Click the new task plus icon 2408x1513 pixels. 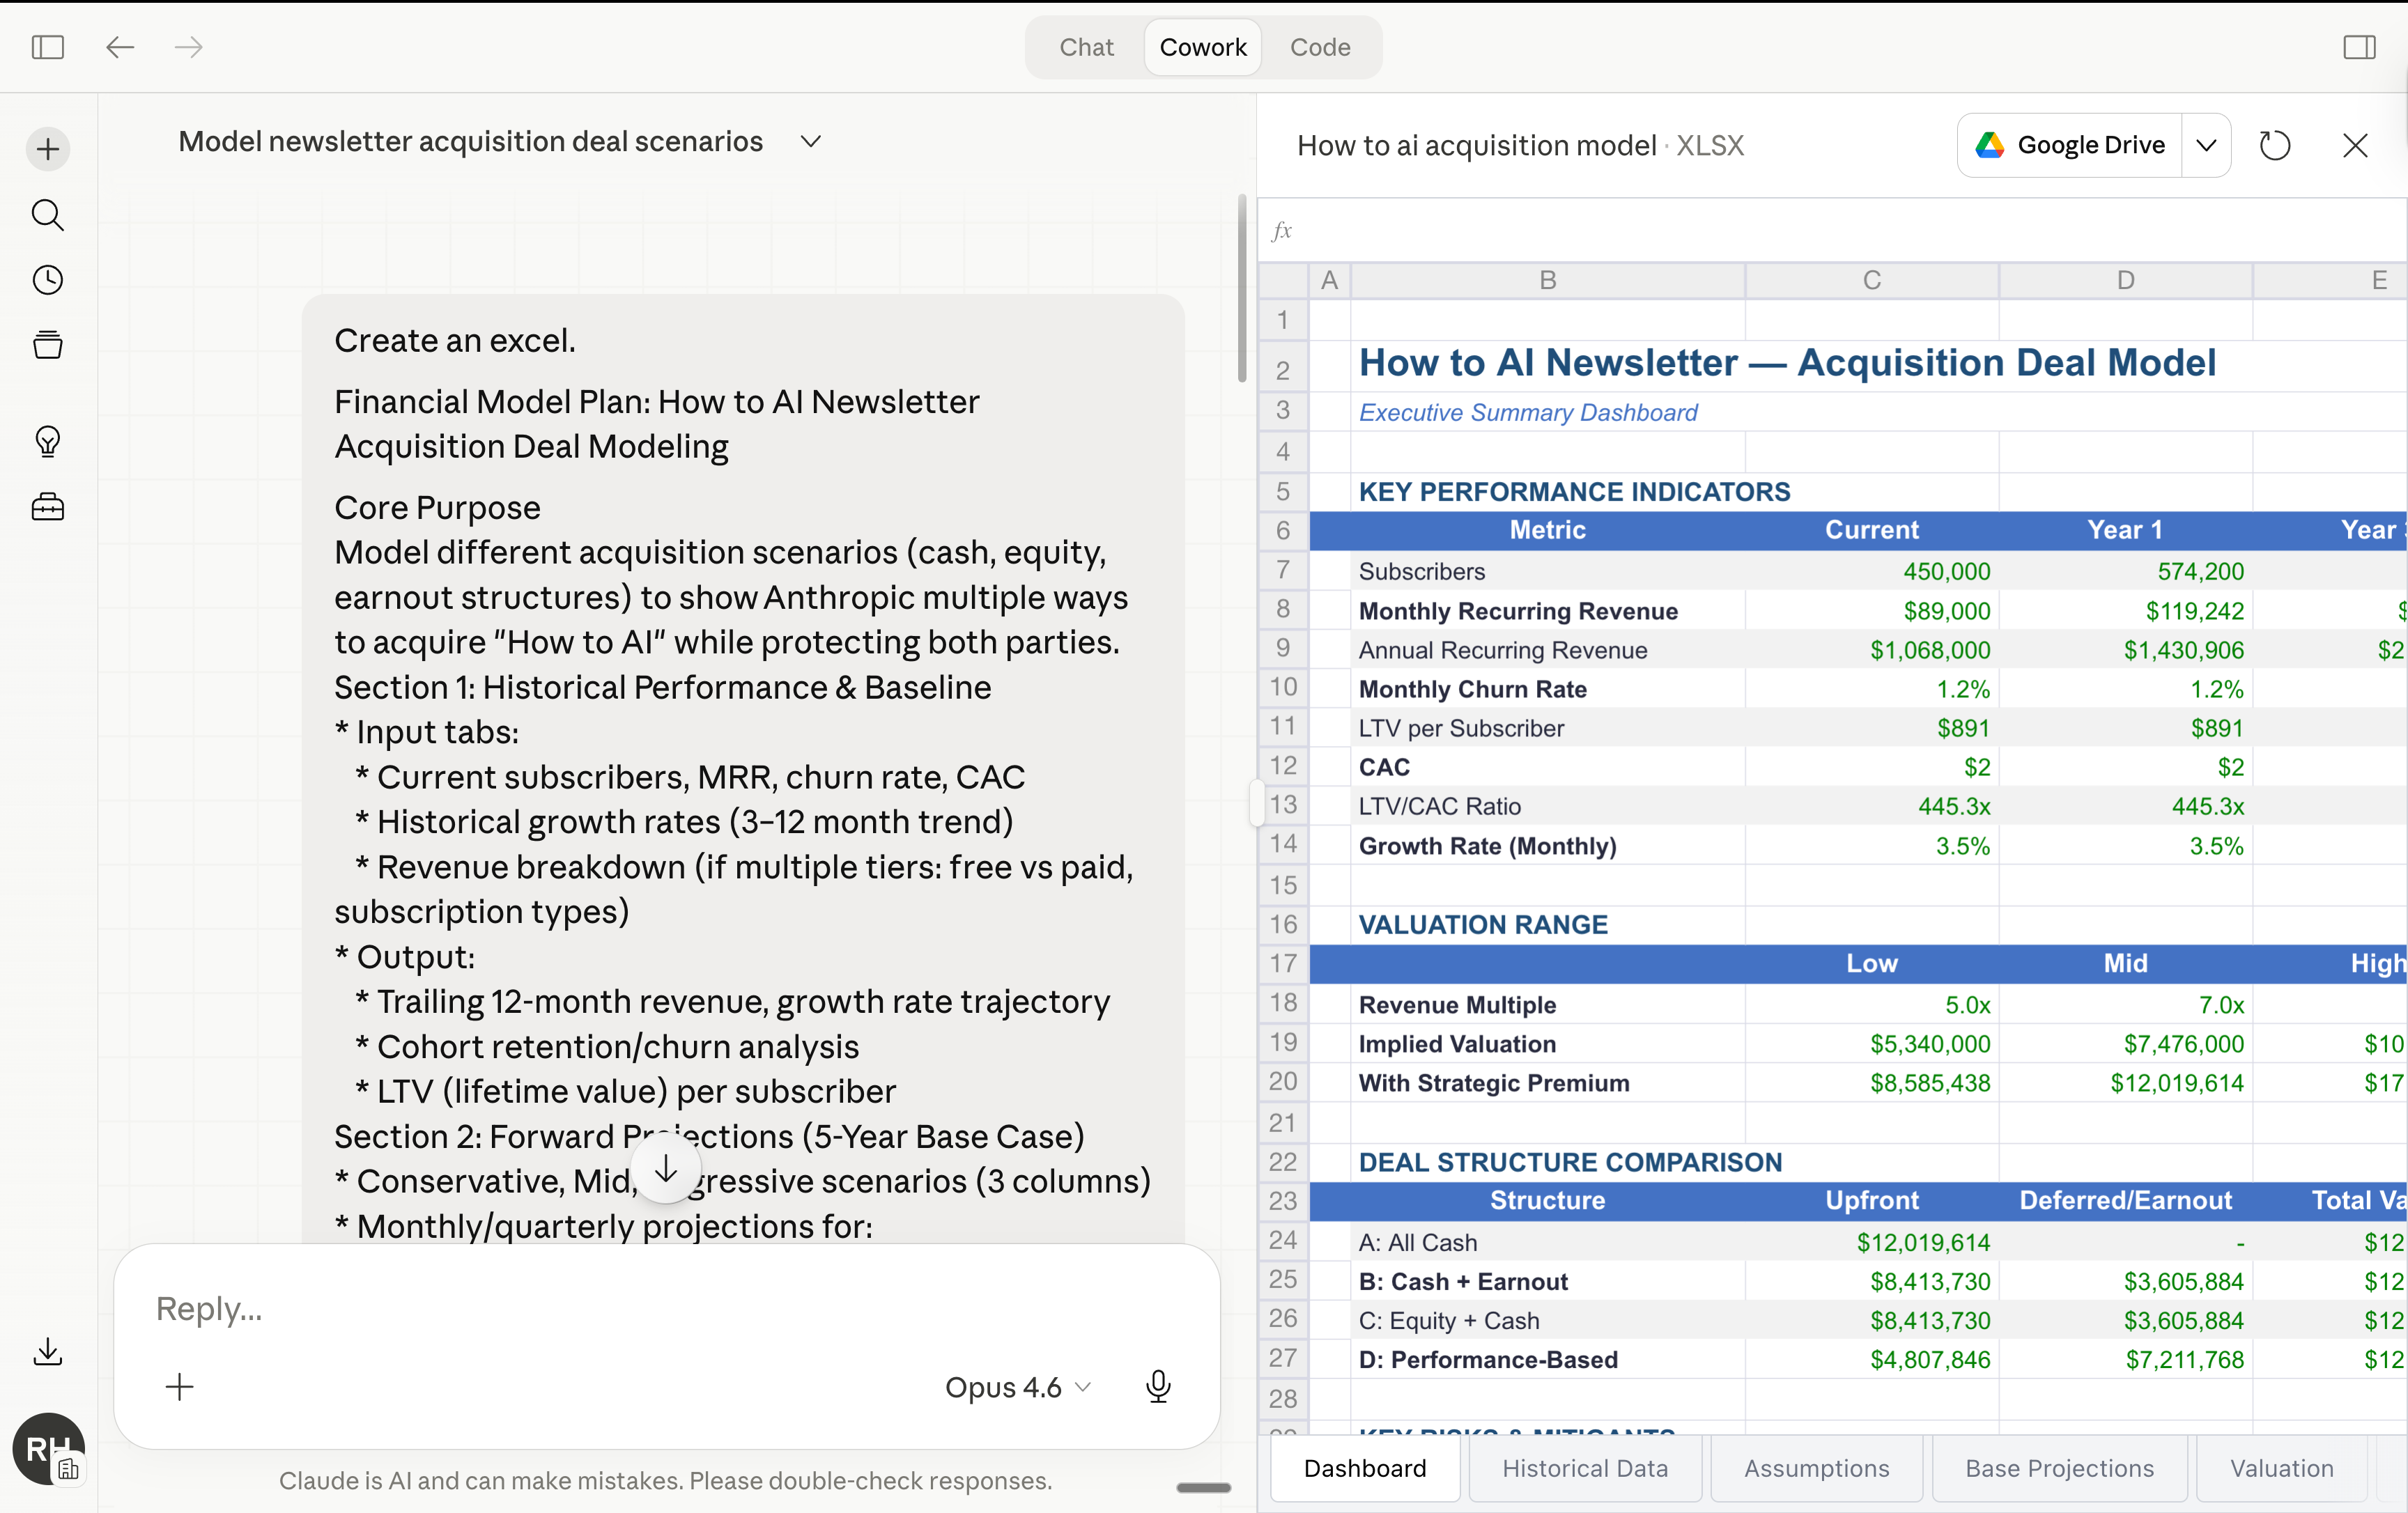click(x=48, y=150)
